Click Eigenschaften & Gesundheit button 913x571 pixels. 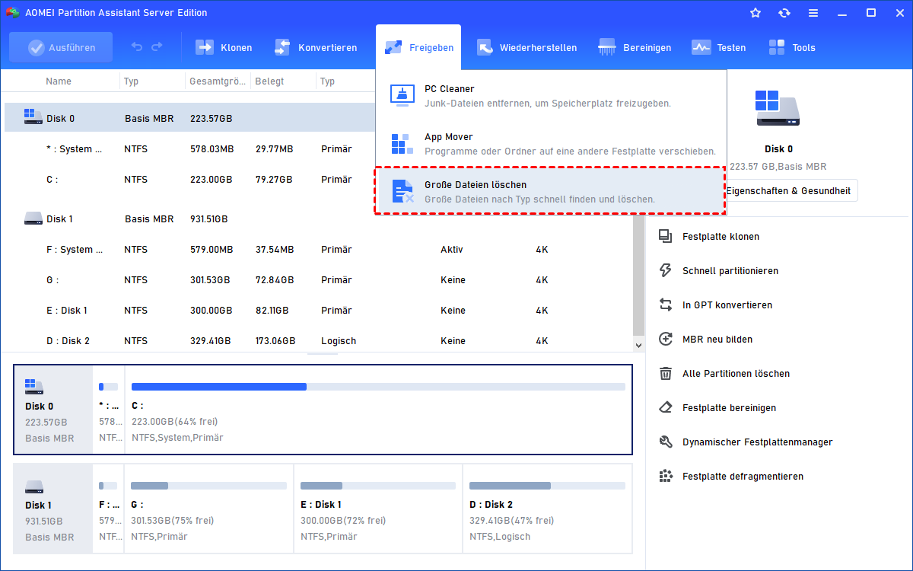pyautogui.click(x=790, y=191)
